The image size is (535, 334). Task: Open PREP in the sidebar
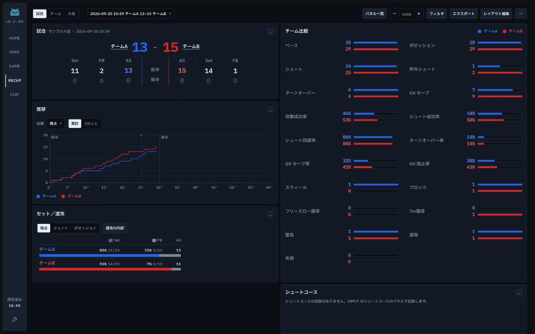pyautogui.click(x=15, y=52)
